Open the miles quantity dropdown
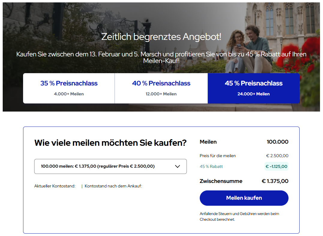 (x=110, y=166)
